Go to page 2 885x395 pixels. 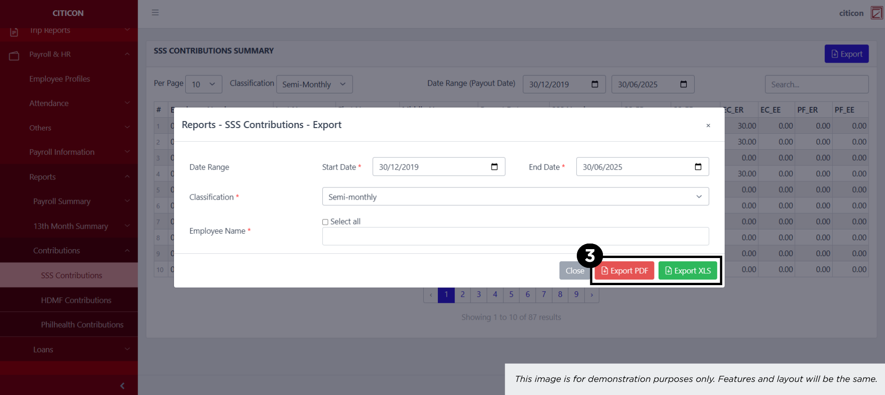463,294
